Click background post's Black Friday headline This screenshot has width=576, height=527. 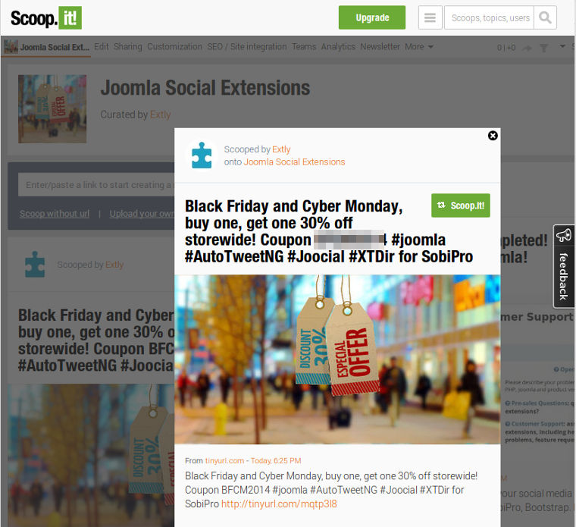[96, 340]
